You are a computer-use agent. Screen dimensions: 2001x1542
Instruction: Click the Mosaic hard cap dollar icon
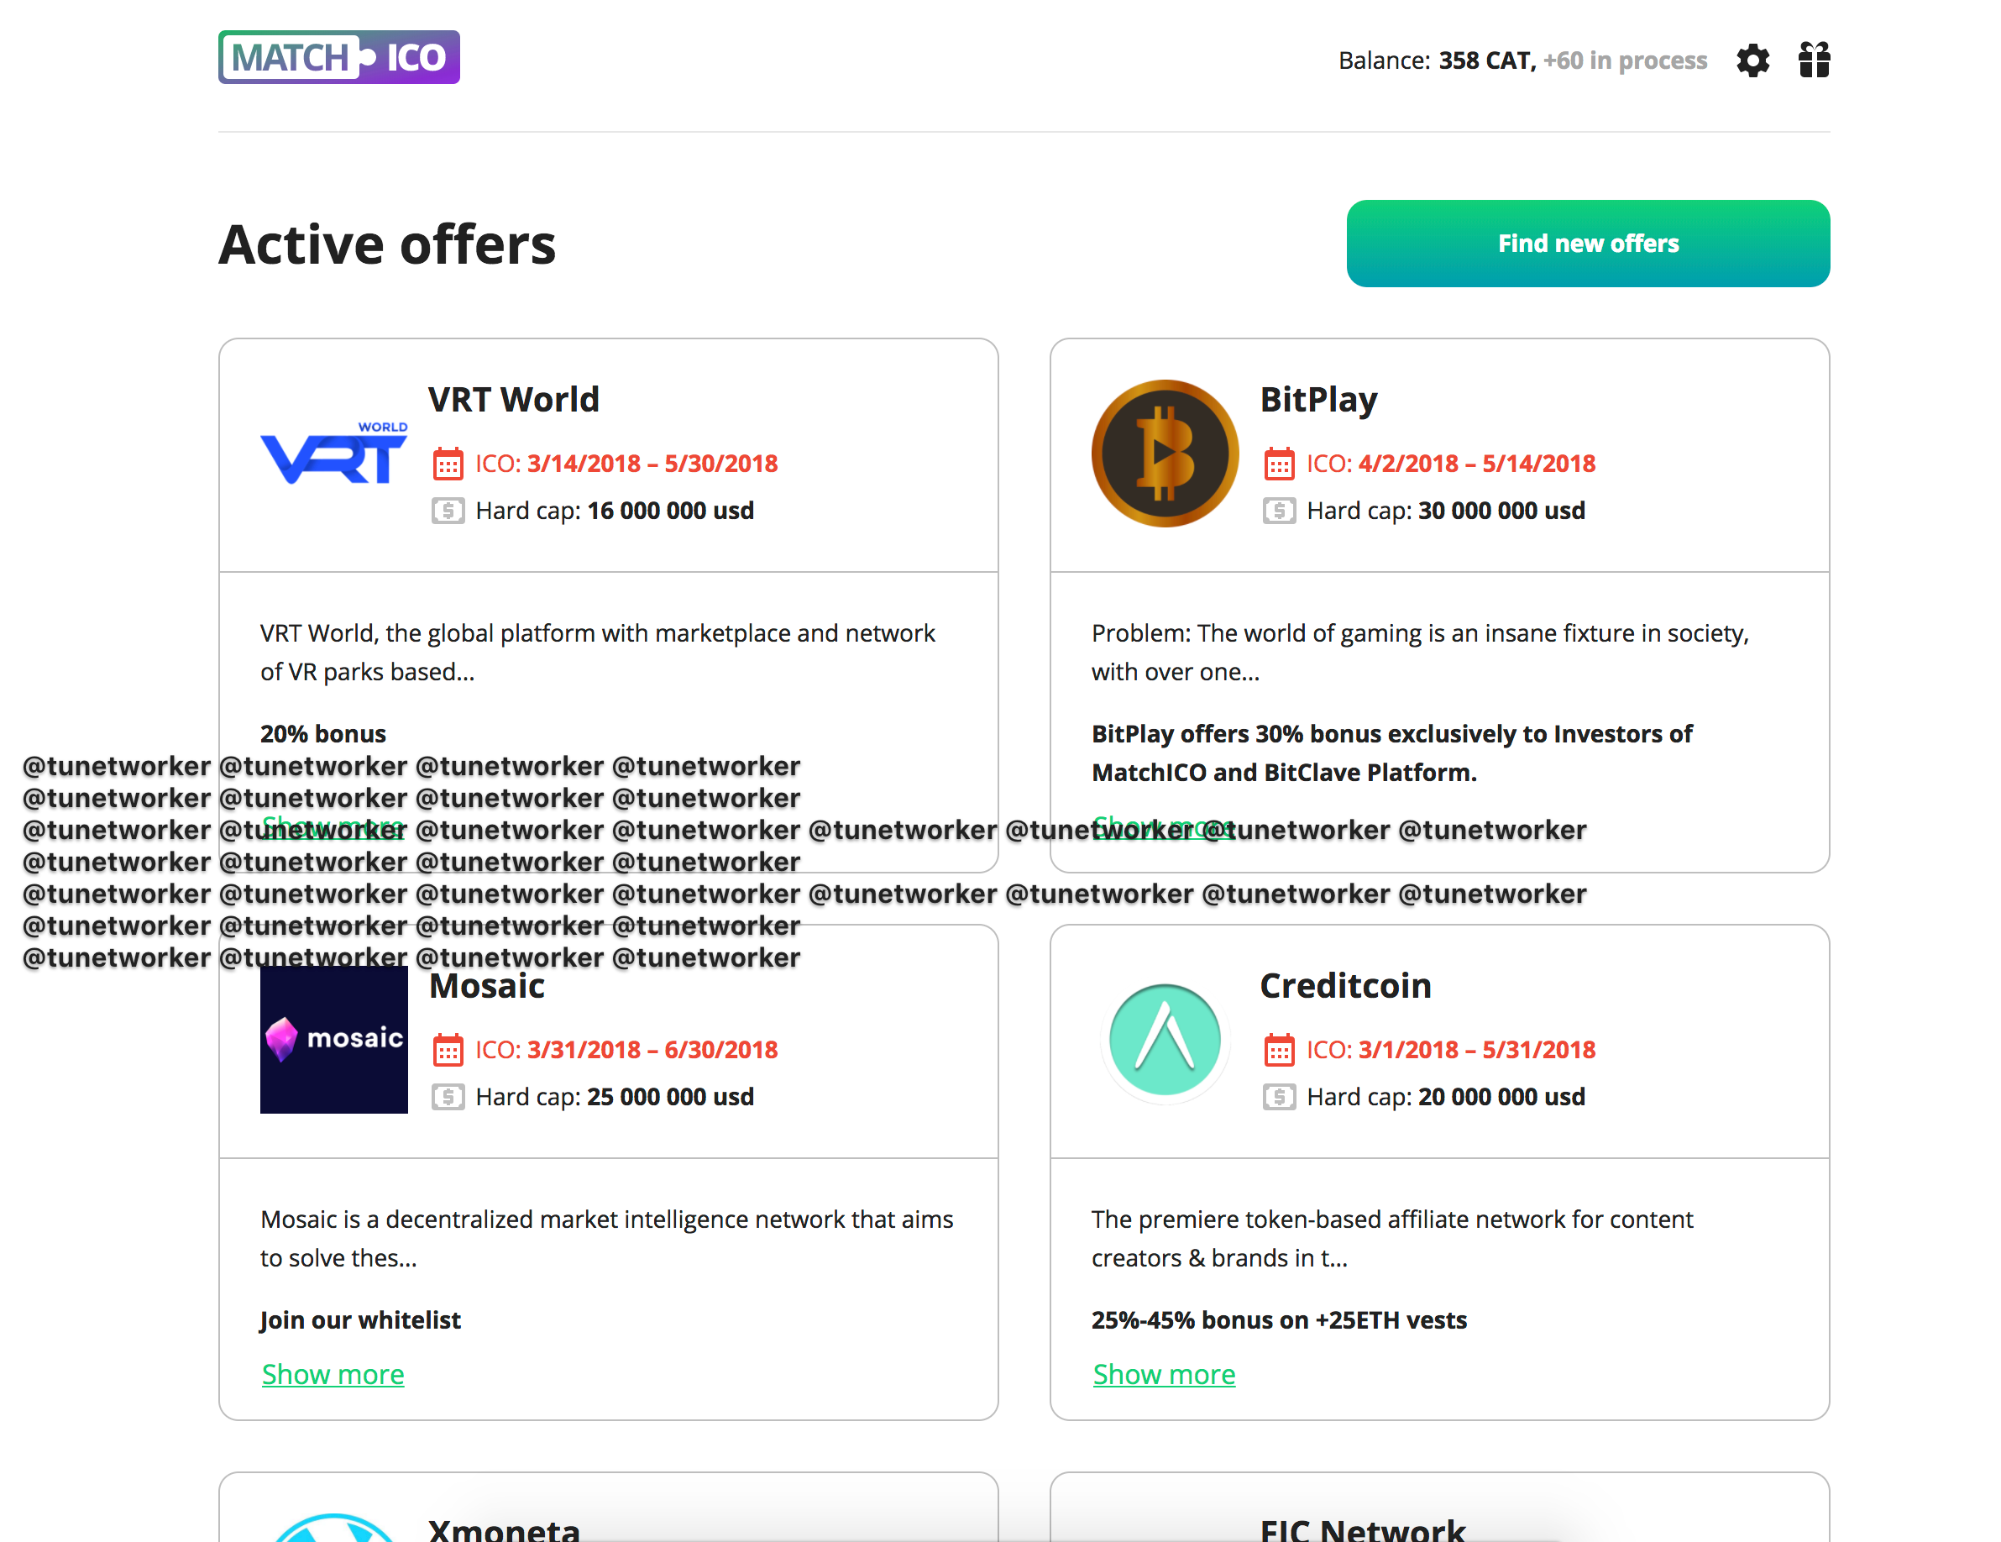point(447,1097)
